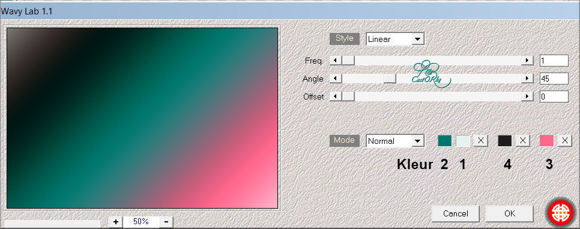This screenshot has width=580, height=229.
Task: Click the red globe icon in the corner
Action: [x=561, y=213]
